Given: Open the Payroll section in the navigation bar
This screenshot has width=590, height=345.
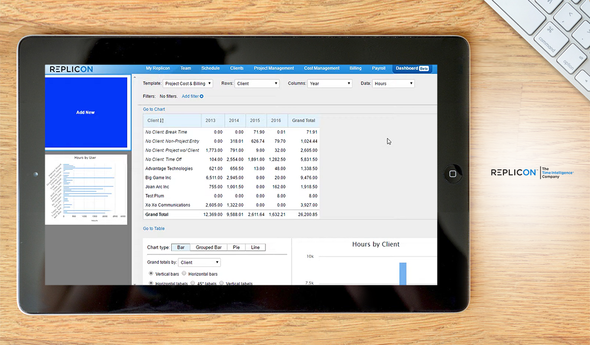Looking at the screenshot, I should click(x=379, y=68).
